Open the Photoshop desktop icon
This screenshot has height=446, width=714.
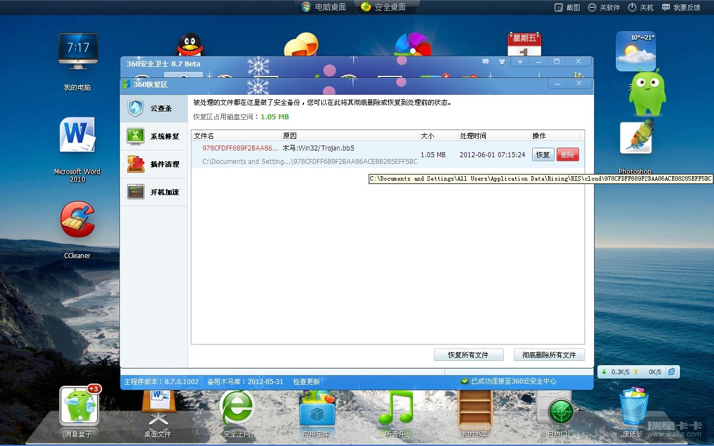point(635,146)
